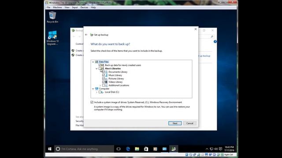Click the Data Files tree icon
This screenshot has width=282, height=158.
point(96,62)
